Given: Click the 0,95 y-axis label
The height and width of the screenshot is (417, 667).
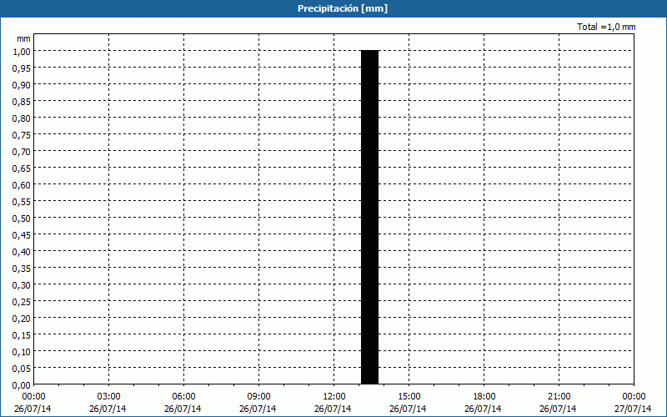Looking at the screenshot, I should pyautogui.click(x=22, y=68).
